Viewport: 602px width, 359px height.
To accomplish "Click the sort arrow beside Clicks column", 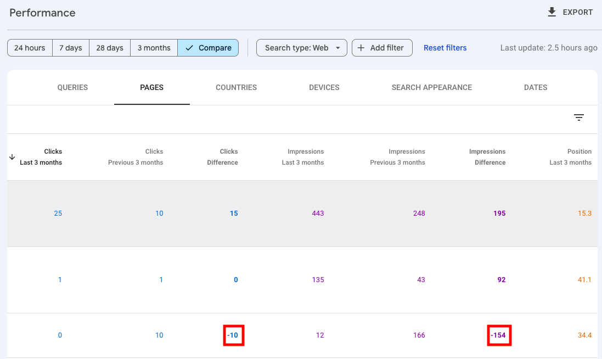I will tap(12, 157).
